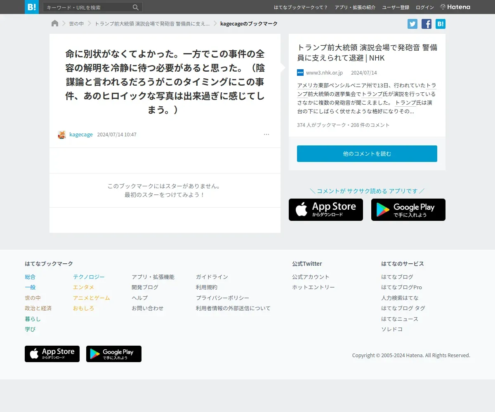Click the Hatena Bookmark B! logo
This screenshot has width=495, height=412.
coord(32,7)
